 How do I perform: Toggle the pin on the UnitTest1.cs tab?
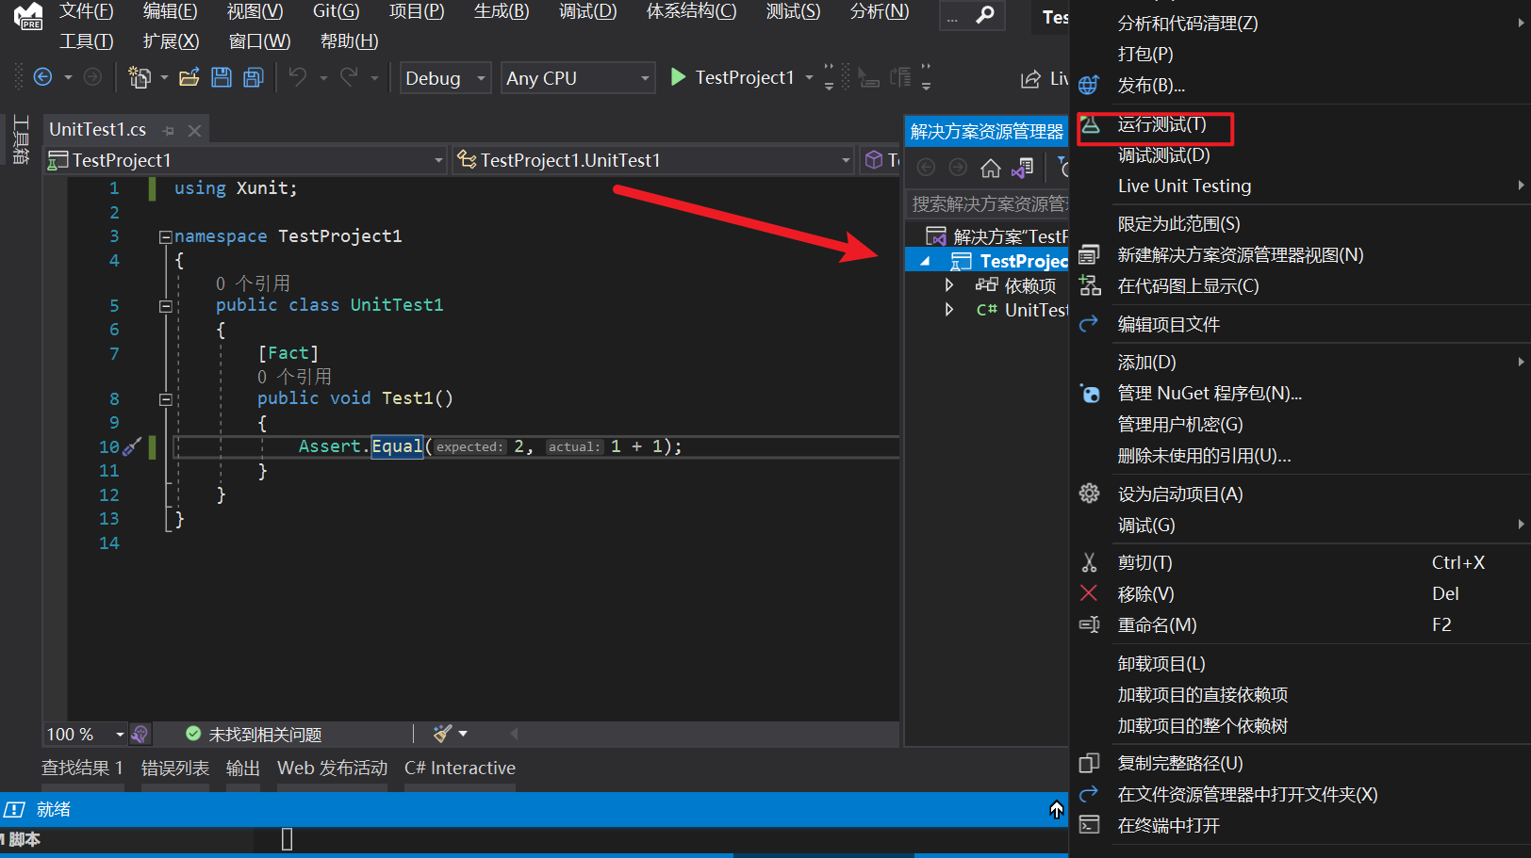click(169, 130)
